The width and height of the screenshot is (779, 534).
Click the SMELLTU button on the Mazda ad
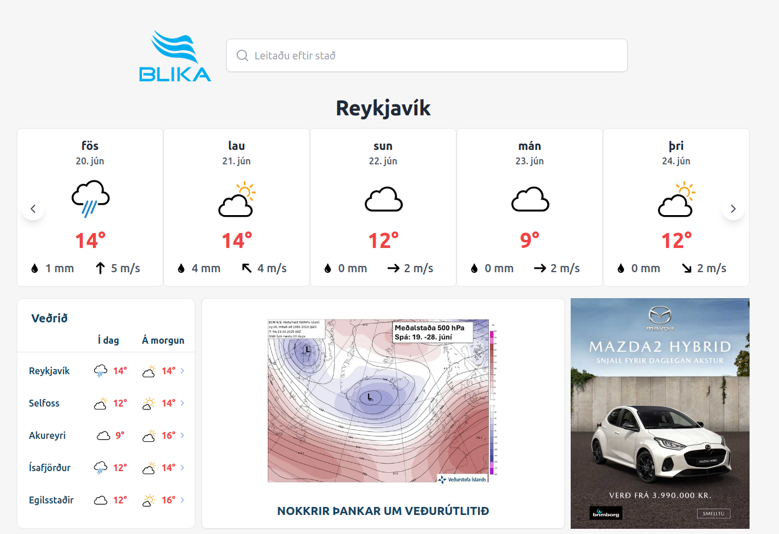click(713, 513)
